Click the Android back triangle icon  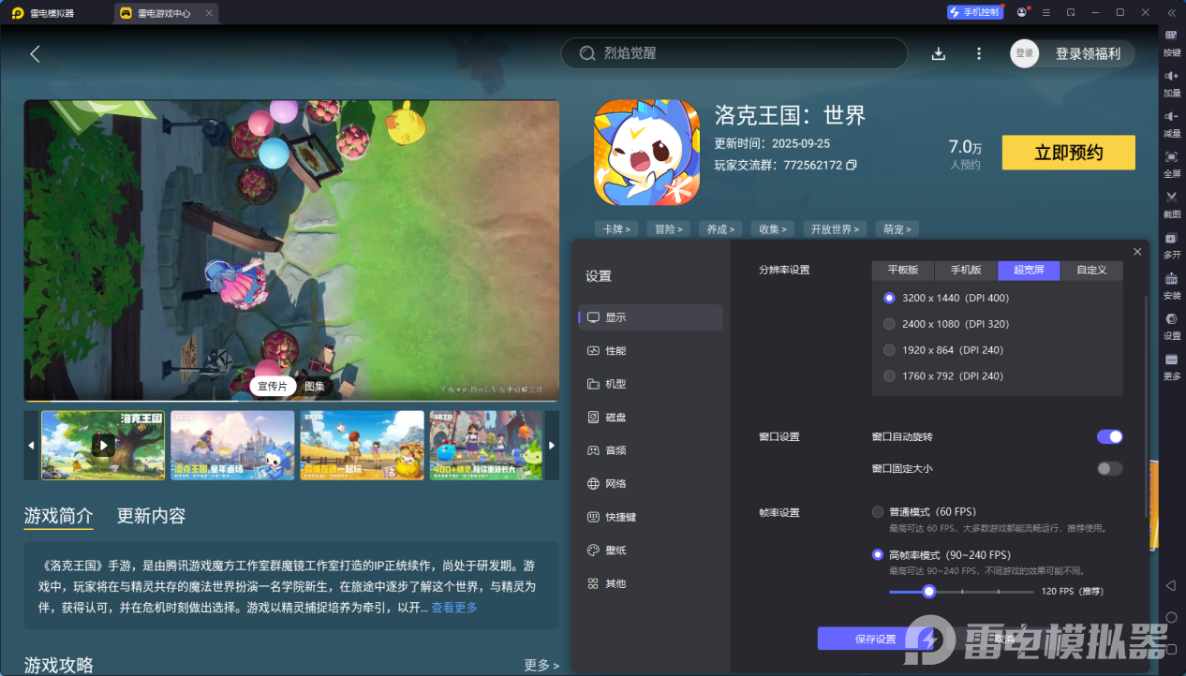tap(1171, 585)
